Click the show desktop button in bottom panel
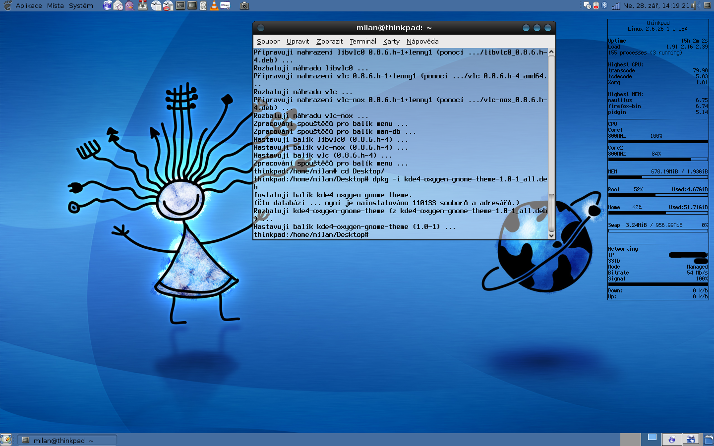This screenshot has width=714, height=446. [x=6, y=440]
